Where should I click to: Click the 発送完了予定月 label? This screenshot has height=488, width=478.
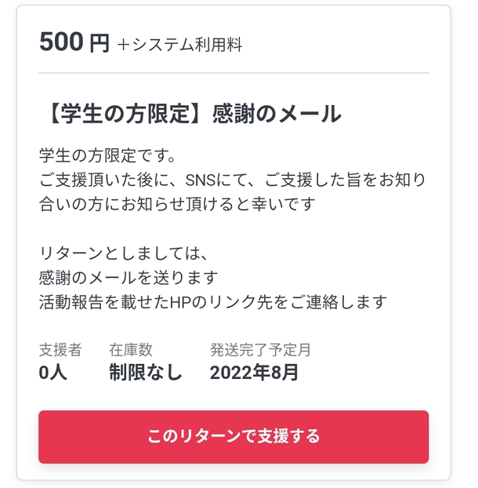pyautogui.click(x=261, y=349)
